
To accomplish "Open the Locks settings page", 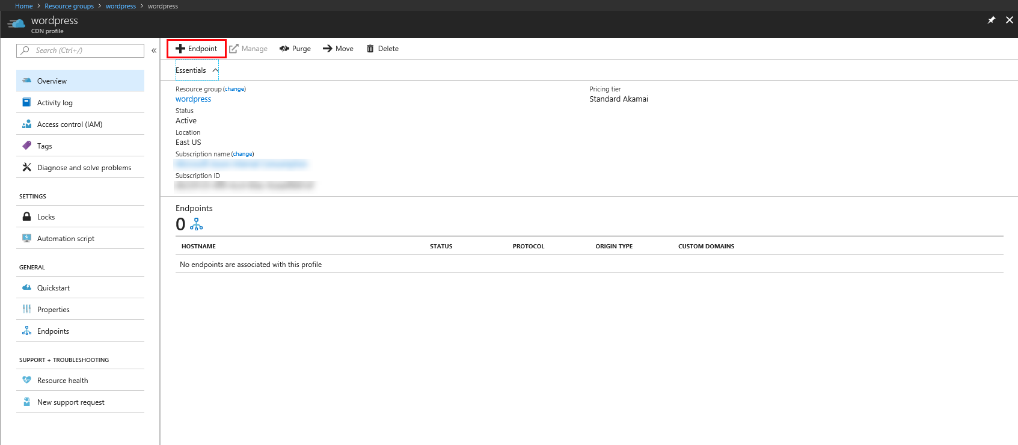I will tap(81, 216).
